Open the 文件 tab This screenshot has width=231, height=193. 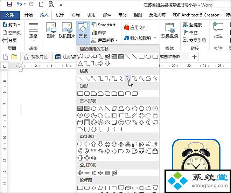tap(10, 15)
